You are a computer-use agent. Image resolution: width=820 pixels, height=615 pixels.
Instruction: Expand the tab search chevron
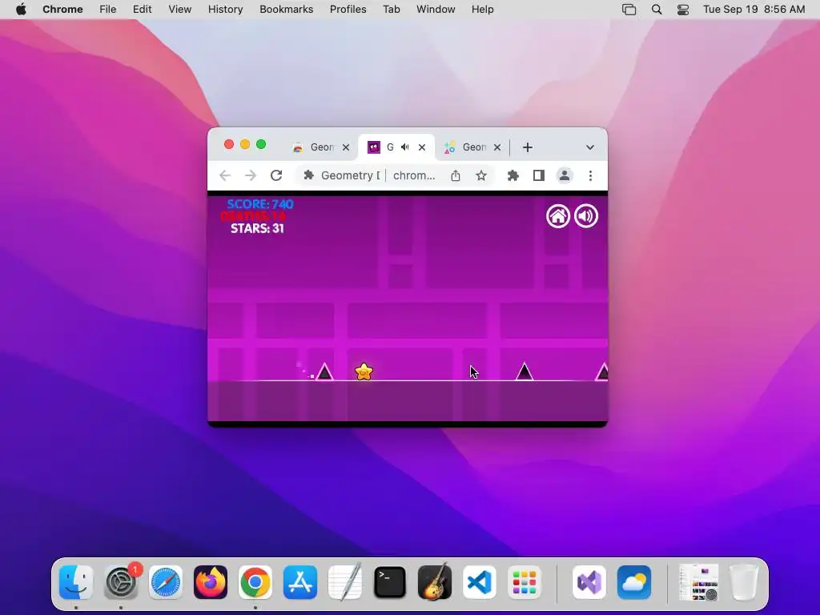(590, 147)
